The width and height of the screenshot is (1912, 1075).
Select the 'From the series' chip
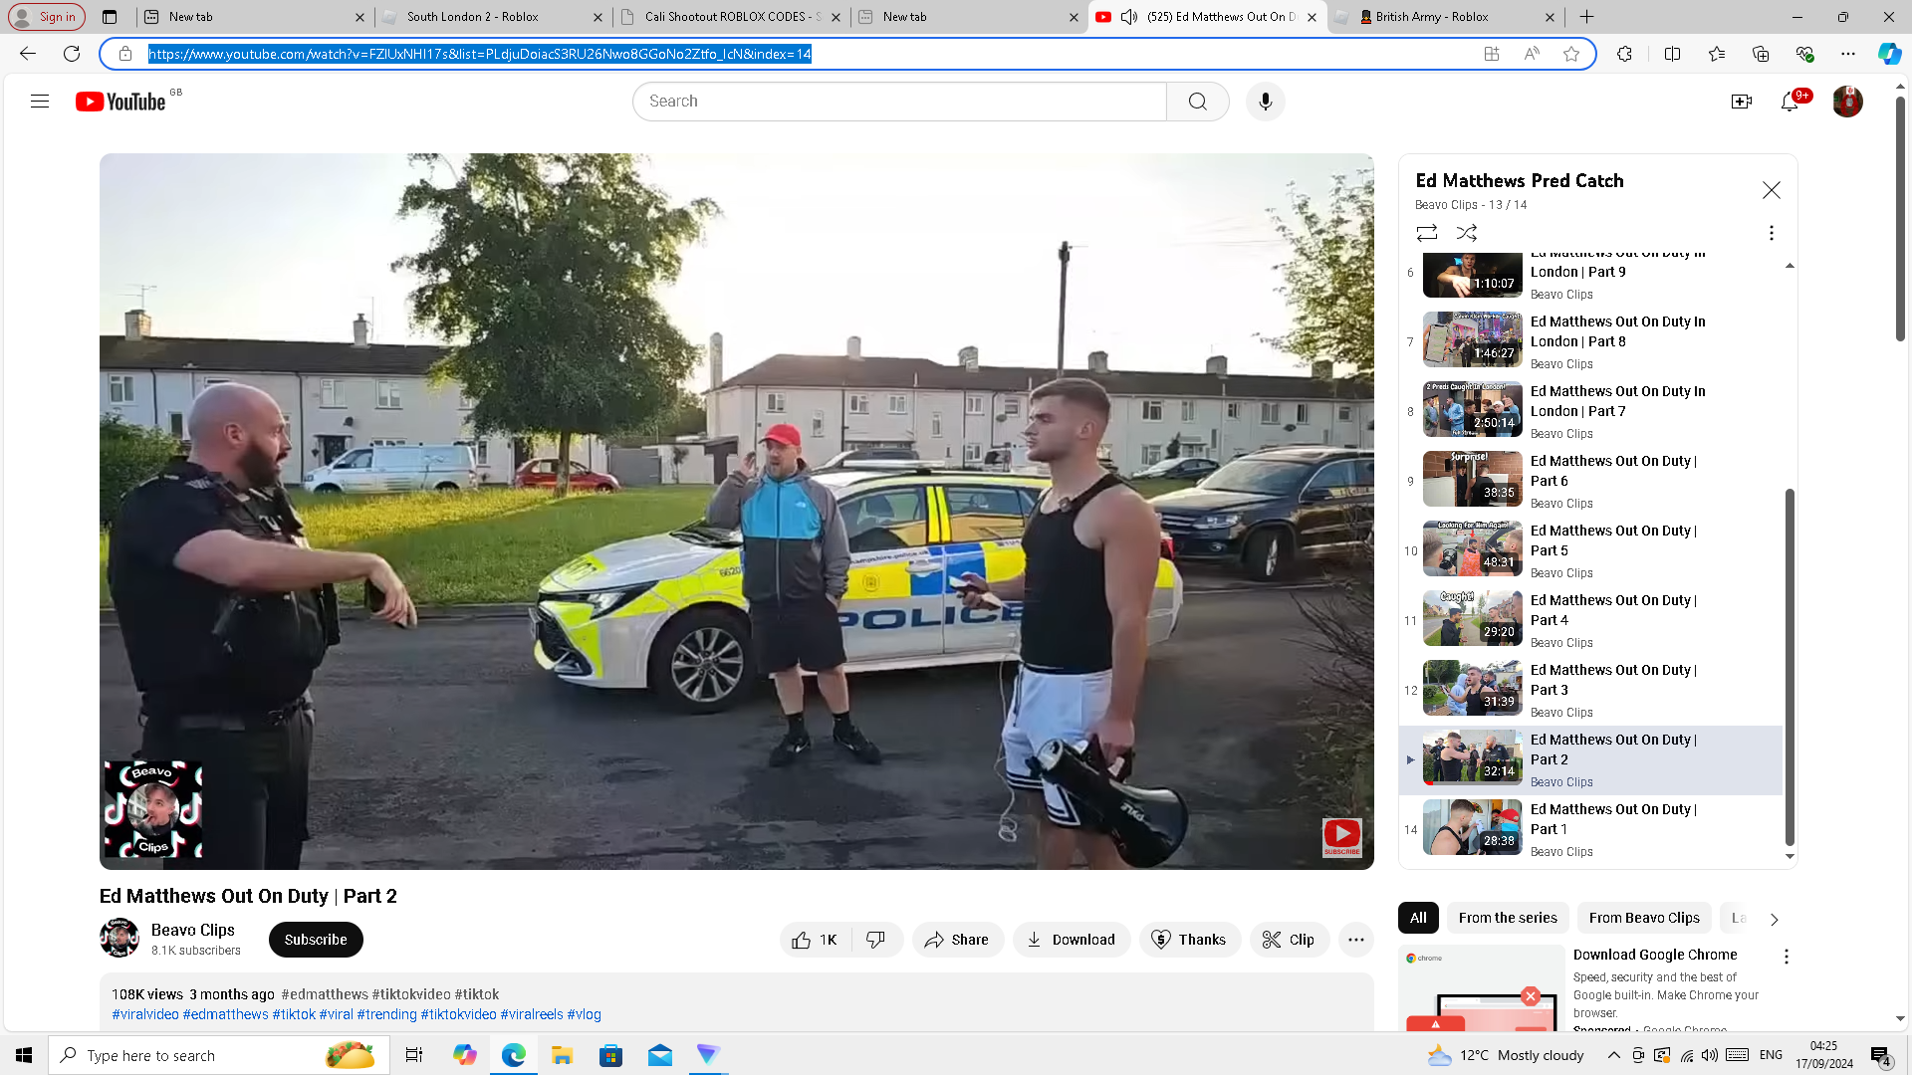(1507, 918)
